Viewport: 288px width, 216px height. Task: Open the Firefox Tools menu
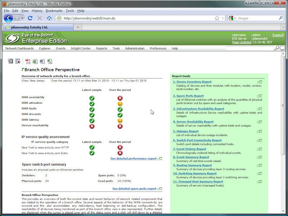[x=70, y=11]
